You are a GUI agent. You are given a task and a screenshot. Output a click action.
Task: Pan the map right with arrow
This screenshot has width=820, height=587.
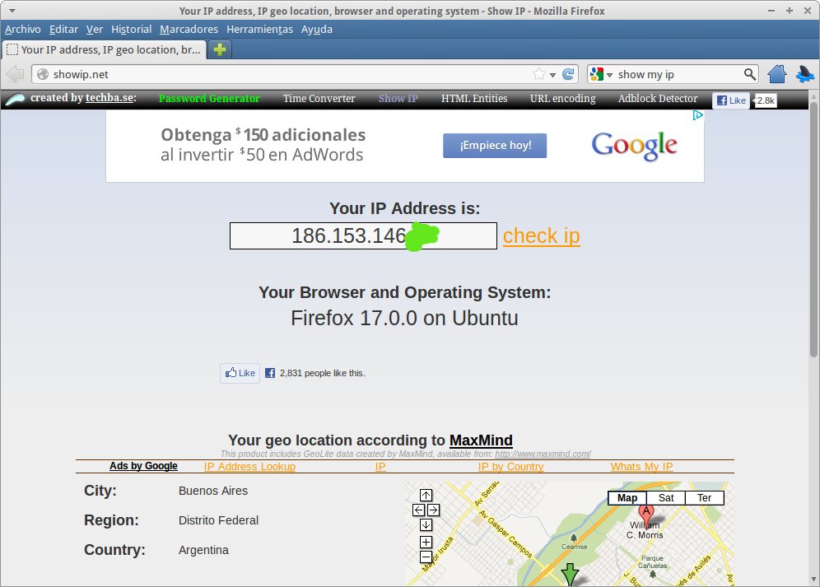(434, 510)
